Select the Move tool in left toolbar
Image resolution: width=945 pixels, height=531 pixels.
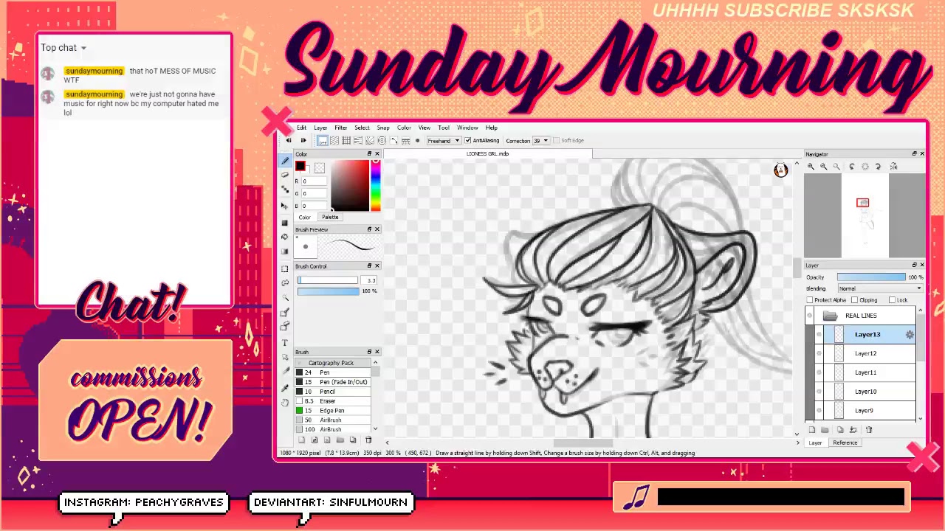(x=285, y=206)
